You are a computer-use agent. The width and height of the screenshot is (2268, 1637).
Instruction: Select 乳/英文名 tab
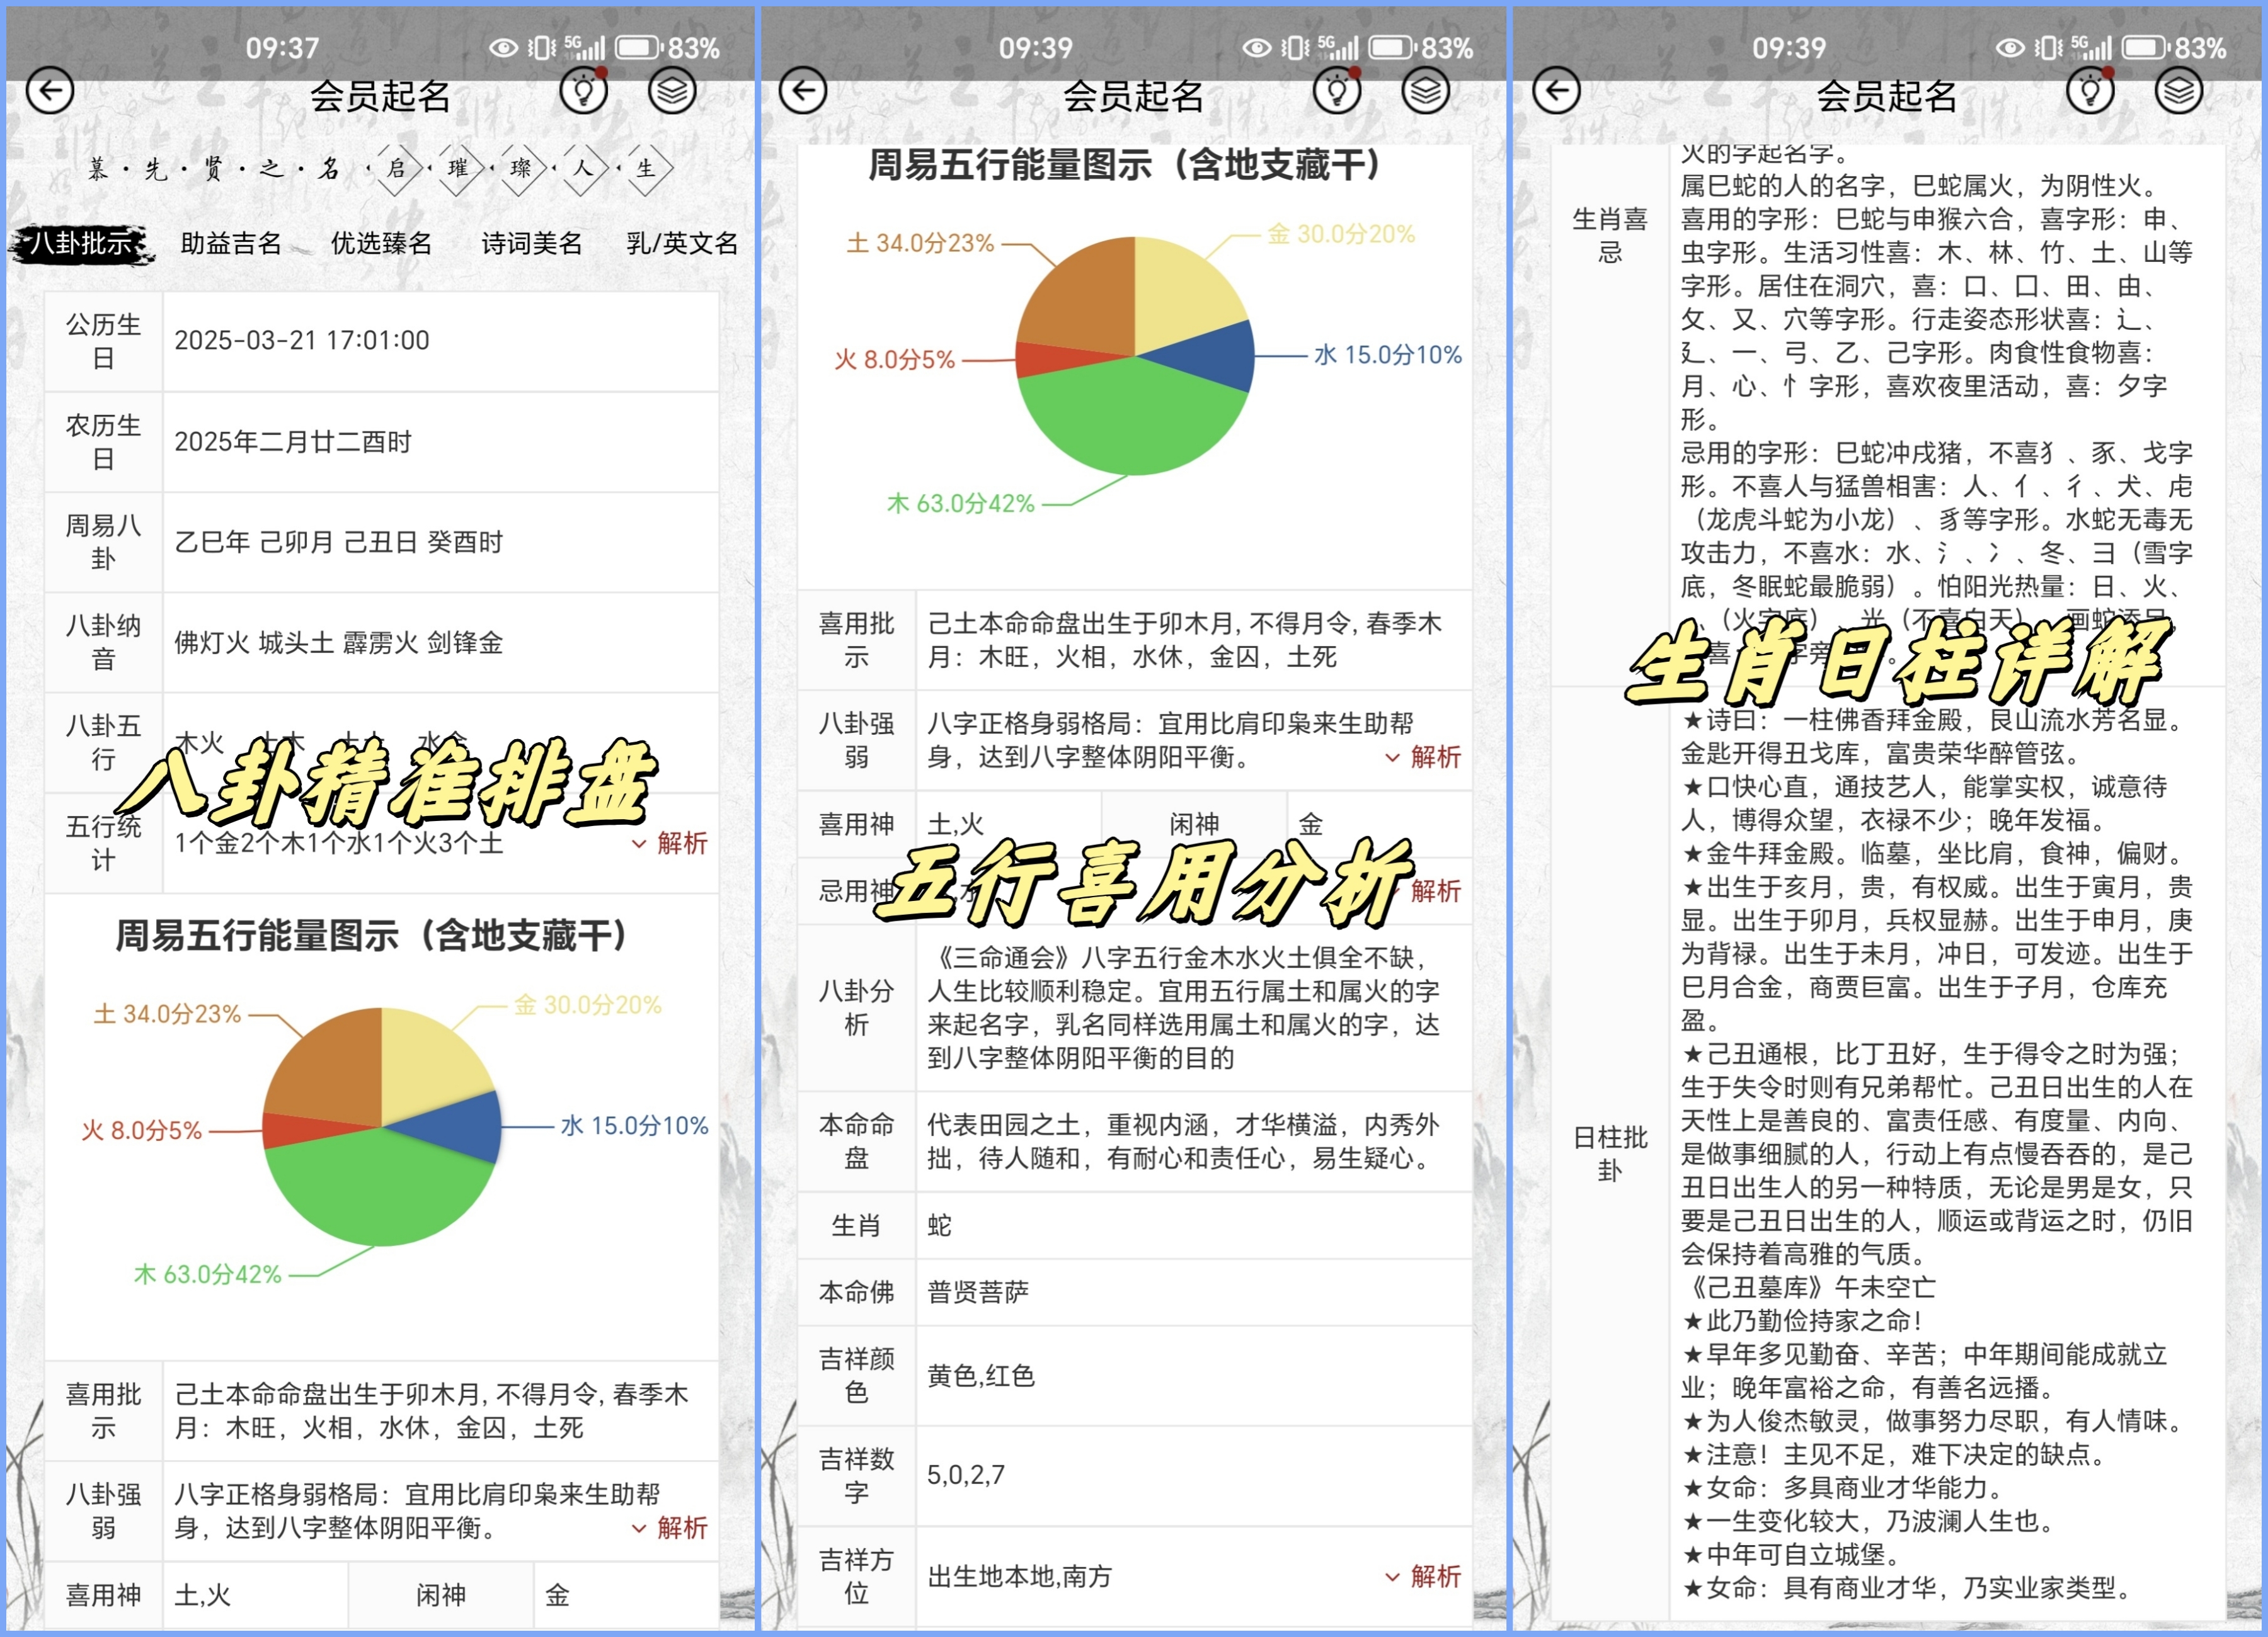coord(682,243)
